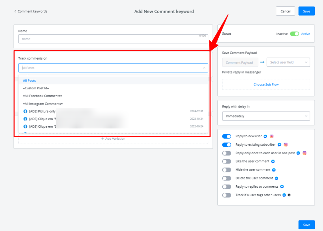Enable Delete the user comment switch
This screenshot has width=323, height=231.
click(x=227, y=178)
